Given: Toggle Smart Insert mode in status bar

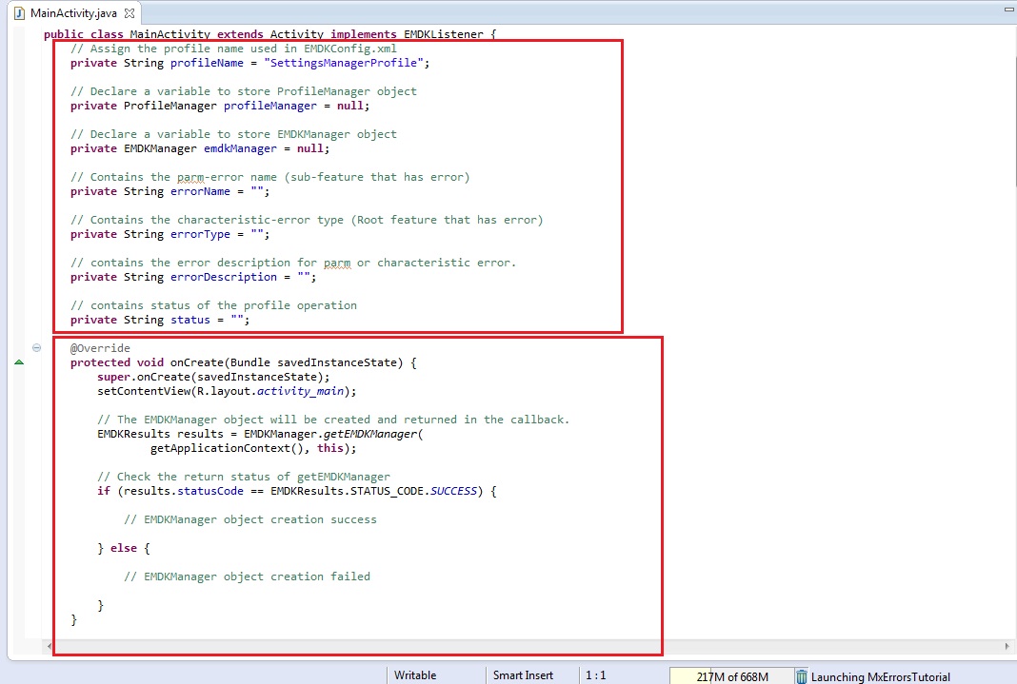Looking at the screenshot, I should coord(523,675).
